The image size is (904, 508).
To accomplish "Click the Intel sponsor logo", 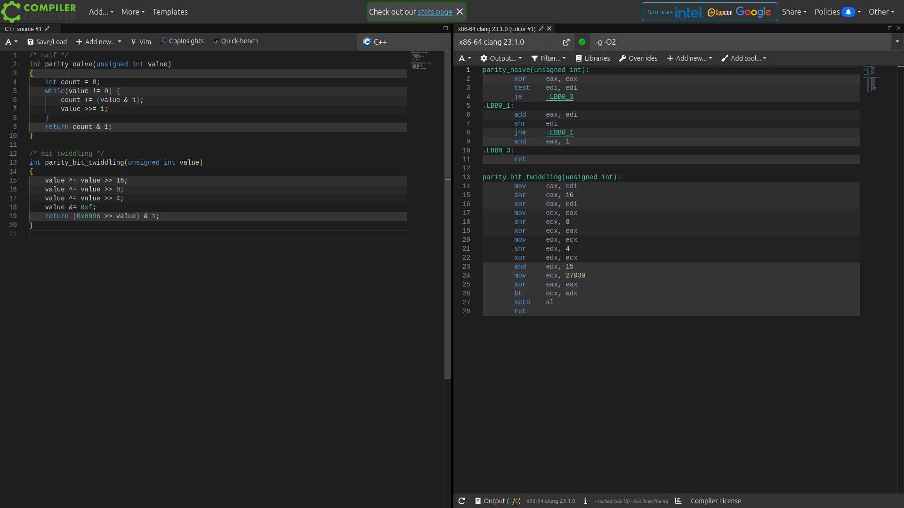I will click(688, 12).
